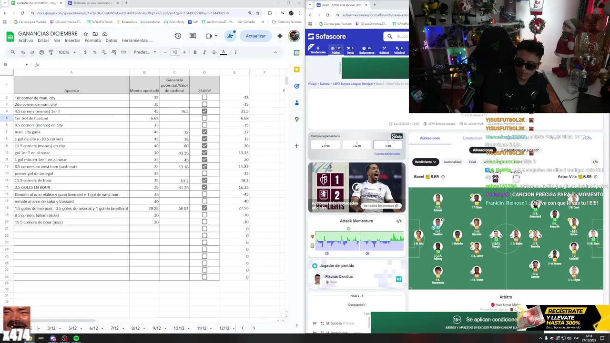
Task: Open Contacts in the Sheets side panel
Action: (296, 103)
